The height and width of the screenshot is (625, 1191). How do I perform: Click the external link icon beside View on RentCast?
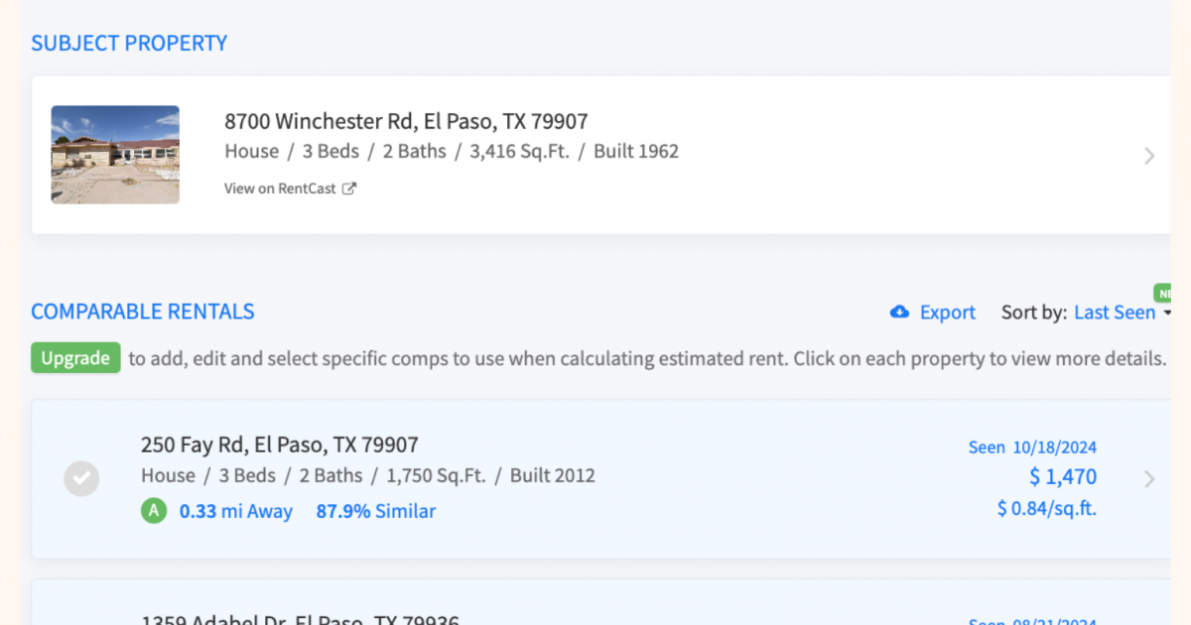[x=348, y=188]
